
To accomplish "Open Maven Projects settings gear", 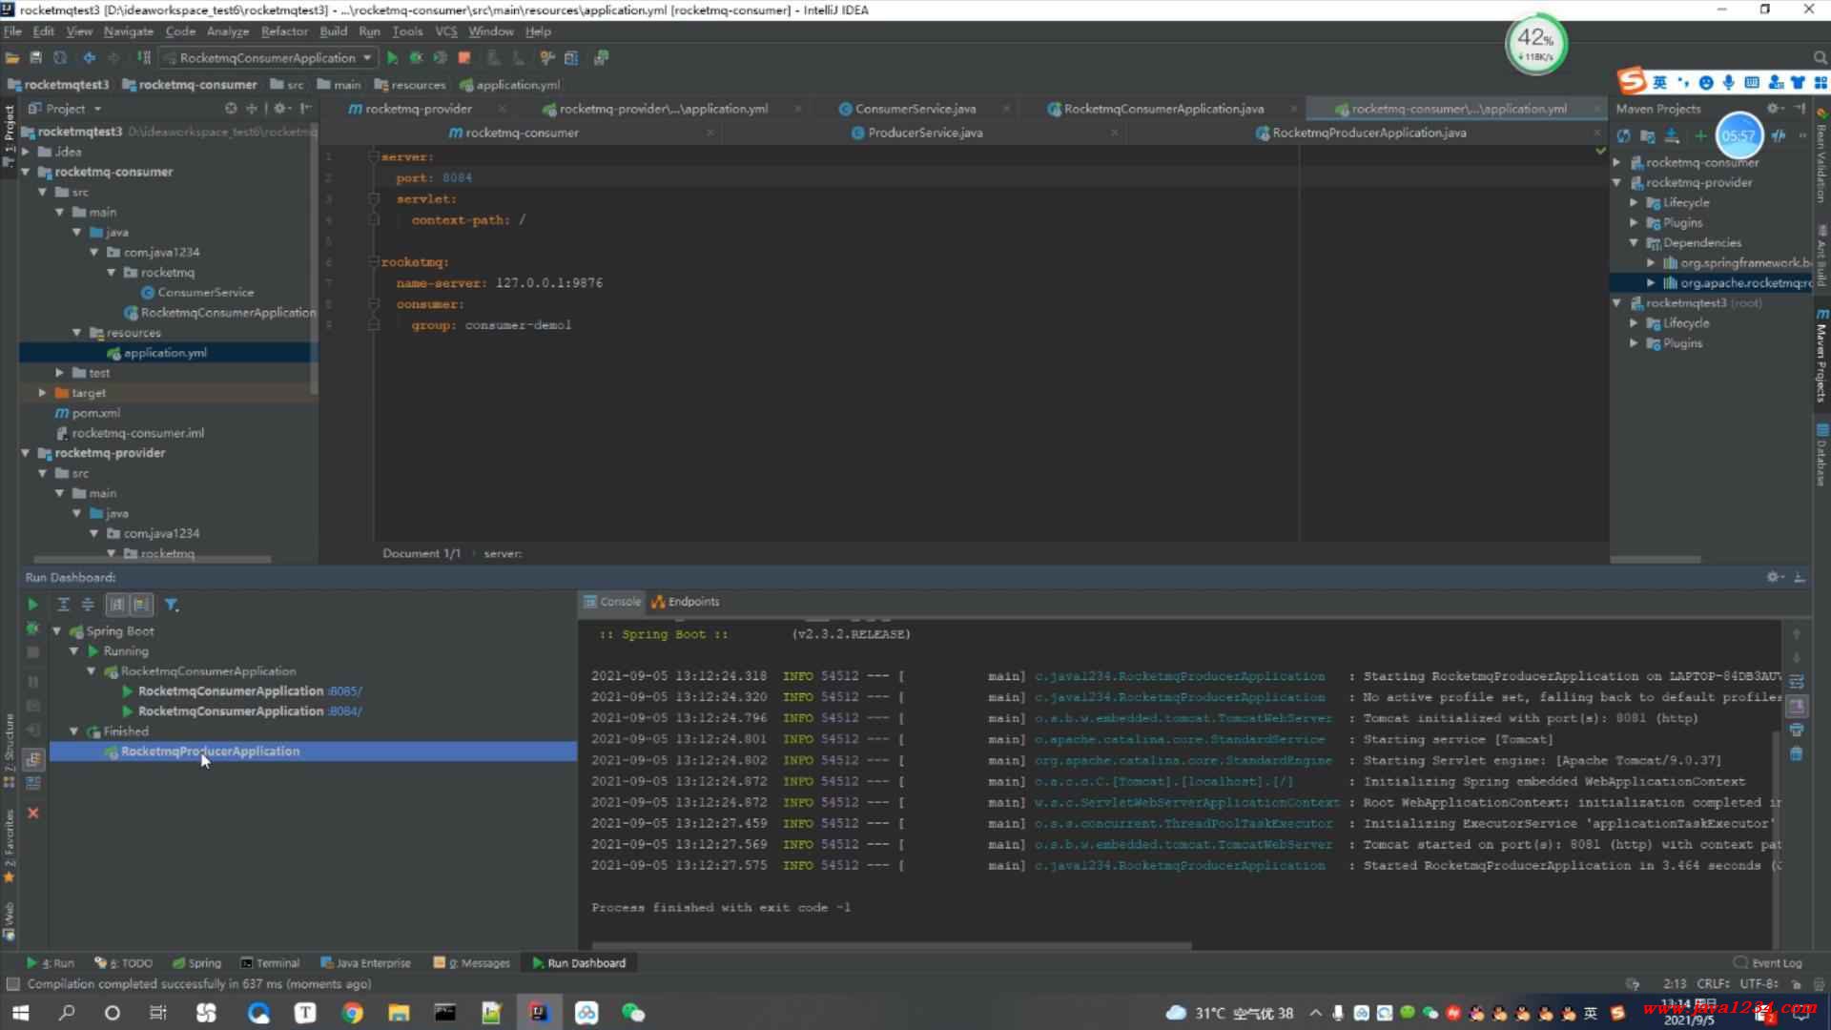I will (x=1774, y=109).
